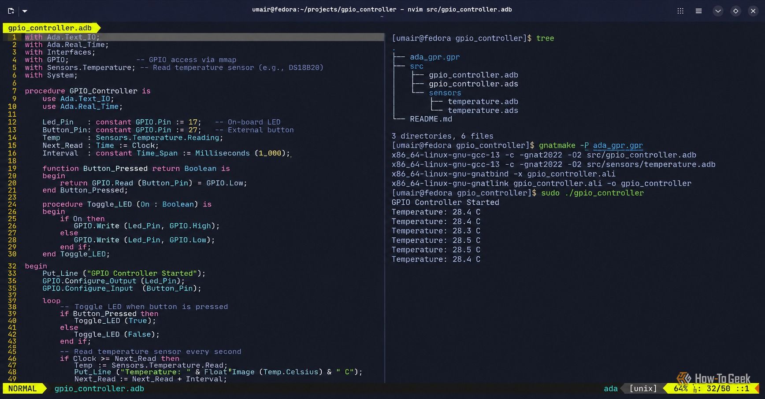Expand the new-tab dropdown arrow

(x=25, y=11)
